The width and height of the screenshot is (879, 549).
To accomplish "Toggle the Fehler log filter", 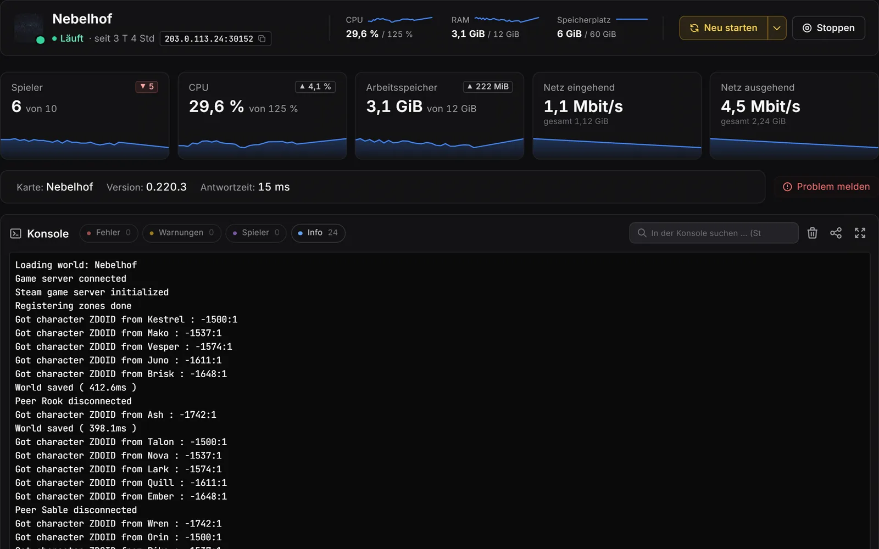I will coord(109,233).
